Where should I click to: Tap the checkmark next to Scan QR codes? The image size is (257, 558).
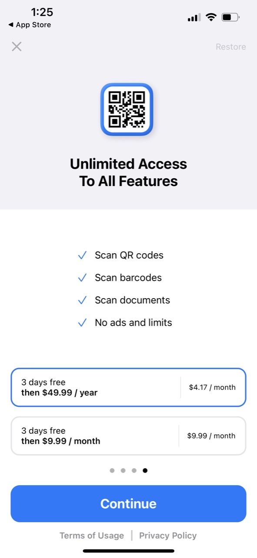82,255
